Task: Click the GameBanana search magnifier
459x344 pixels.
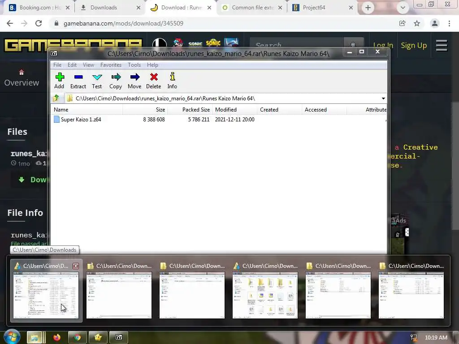Action: pyautogui.click(x=353, y=44)
